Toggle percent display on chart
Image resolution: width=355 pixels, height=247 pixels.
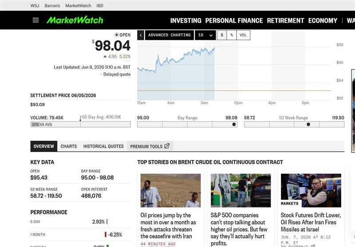click(232, 35)
